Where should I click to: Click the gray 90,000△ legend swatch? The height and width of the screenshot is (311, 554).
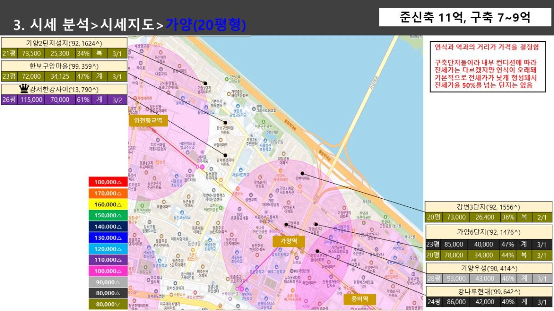(x=108, y=282)
